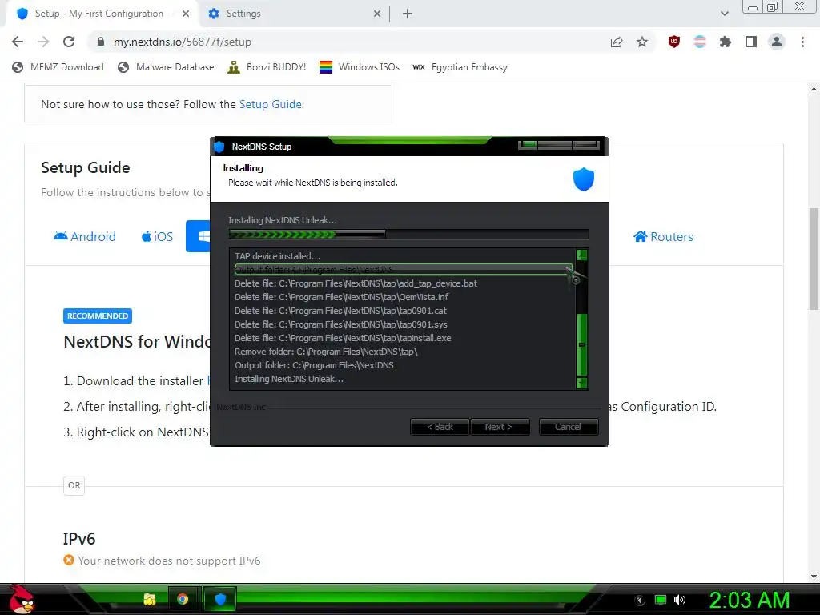Click the 2:03 AM taskbar clock
The width and height of the screenshot is (820, 615).
[x=750, y=601]
